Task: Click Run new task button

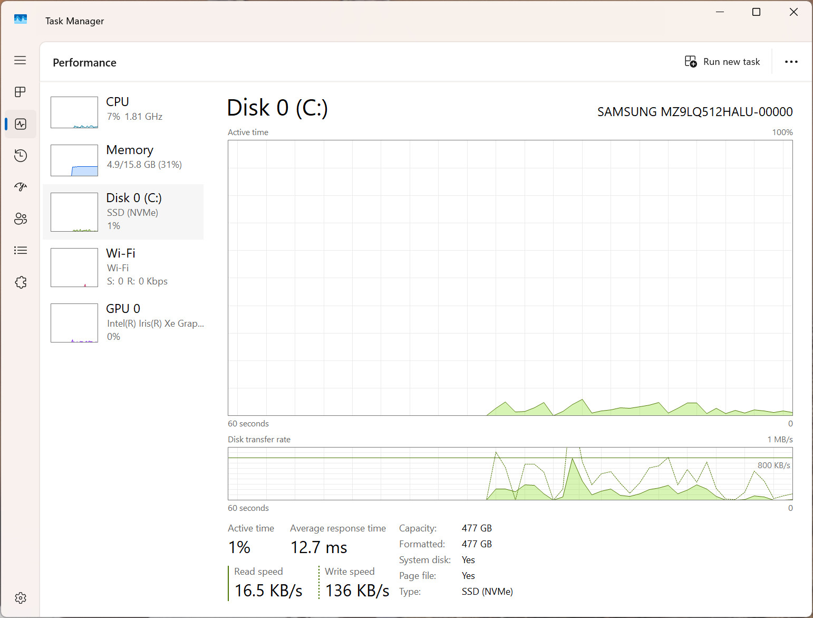Action: tap(722, 62)
